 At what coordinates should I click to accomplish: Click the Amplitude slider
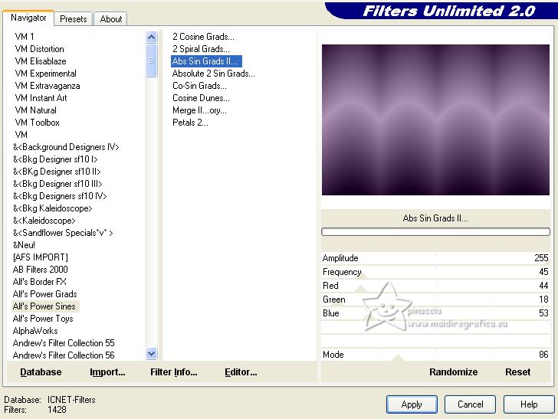tap(435, 258)
